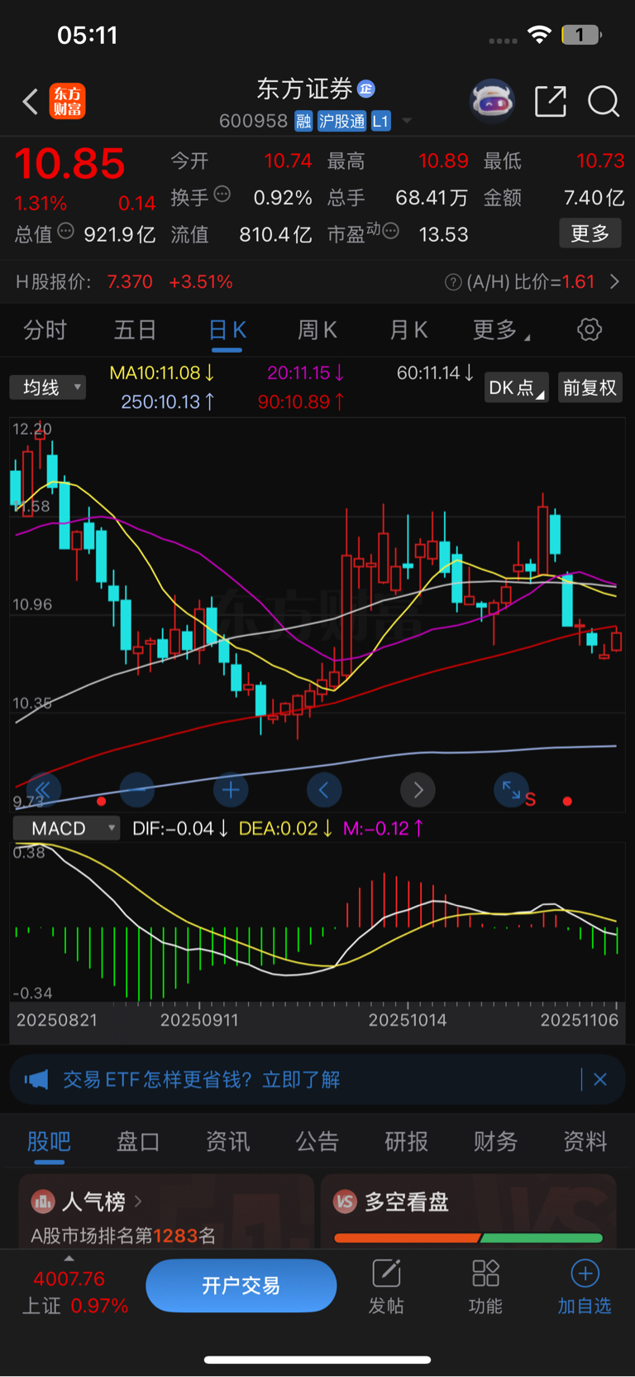This screenshot has height=1377, width=635.
Task: Tap the 融 margin badge
Action: [303, 121]
